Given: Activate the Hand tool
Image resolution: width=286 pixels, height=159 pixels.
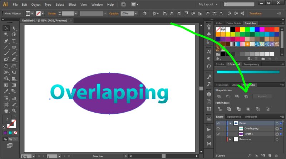Looking at the screenshot, I should coord(6,111).
